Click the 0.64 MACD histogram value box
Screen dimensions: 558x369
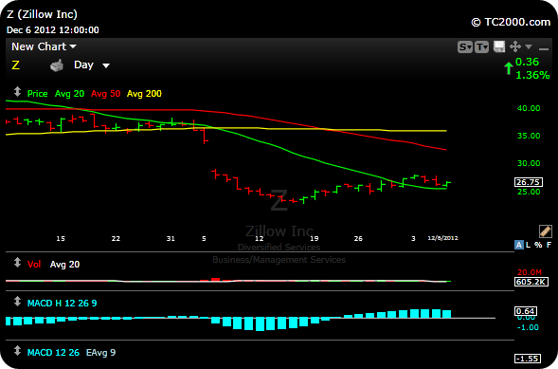click(x=525, y=311)
